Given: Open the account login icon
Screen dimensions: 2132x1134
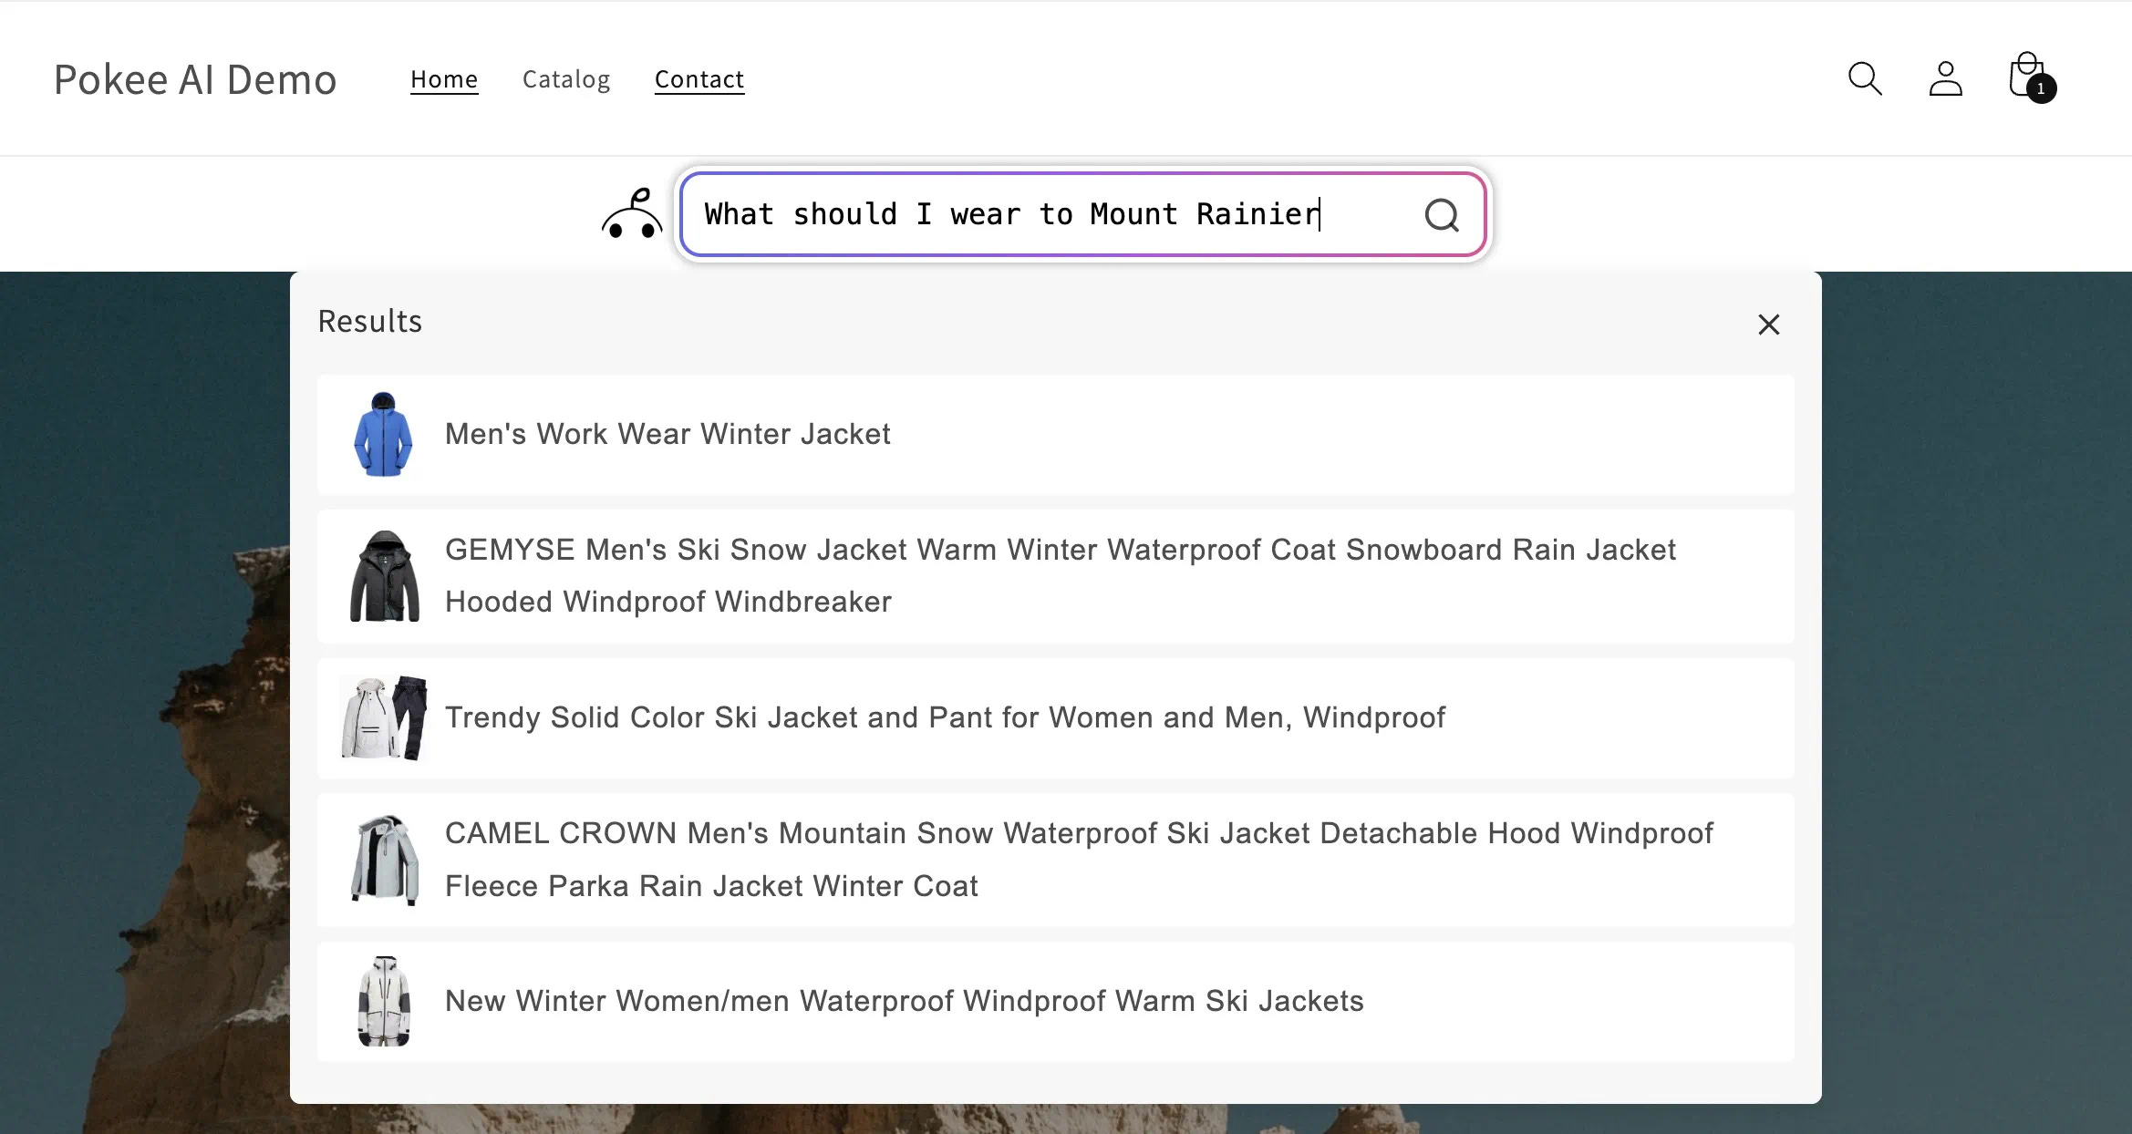Looking at the screenshot, I should tap(1945, 78).
